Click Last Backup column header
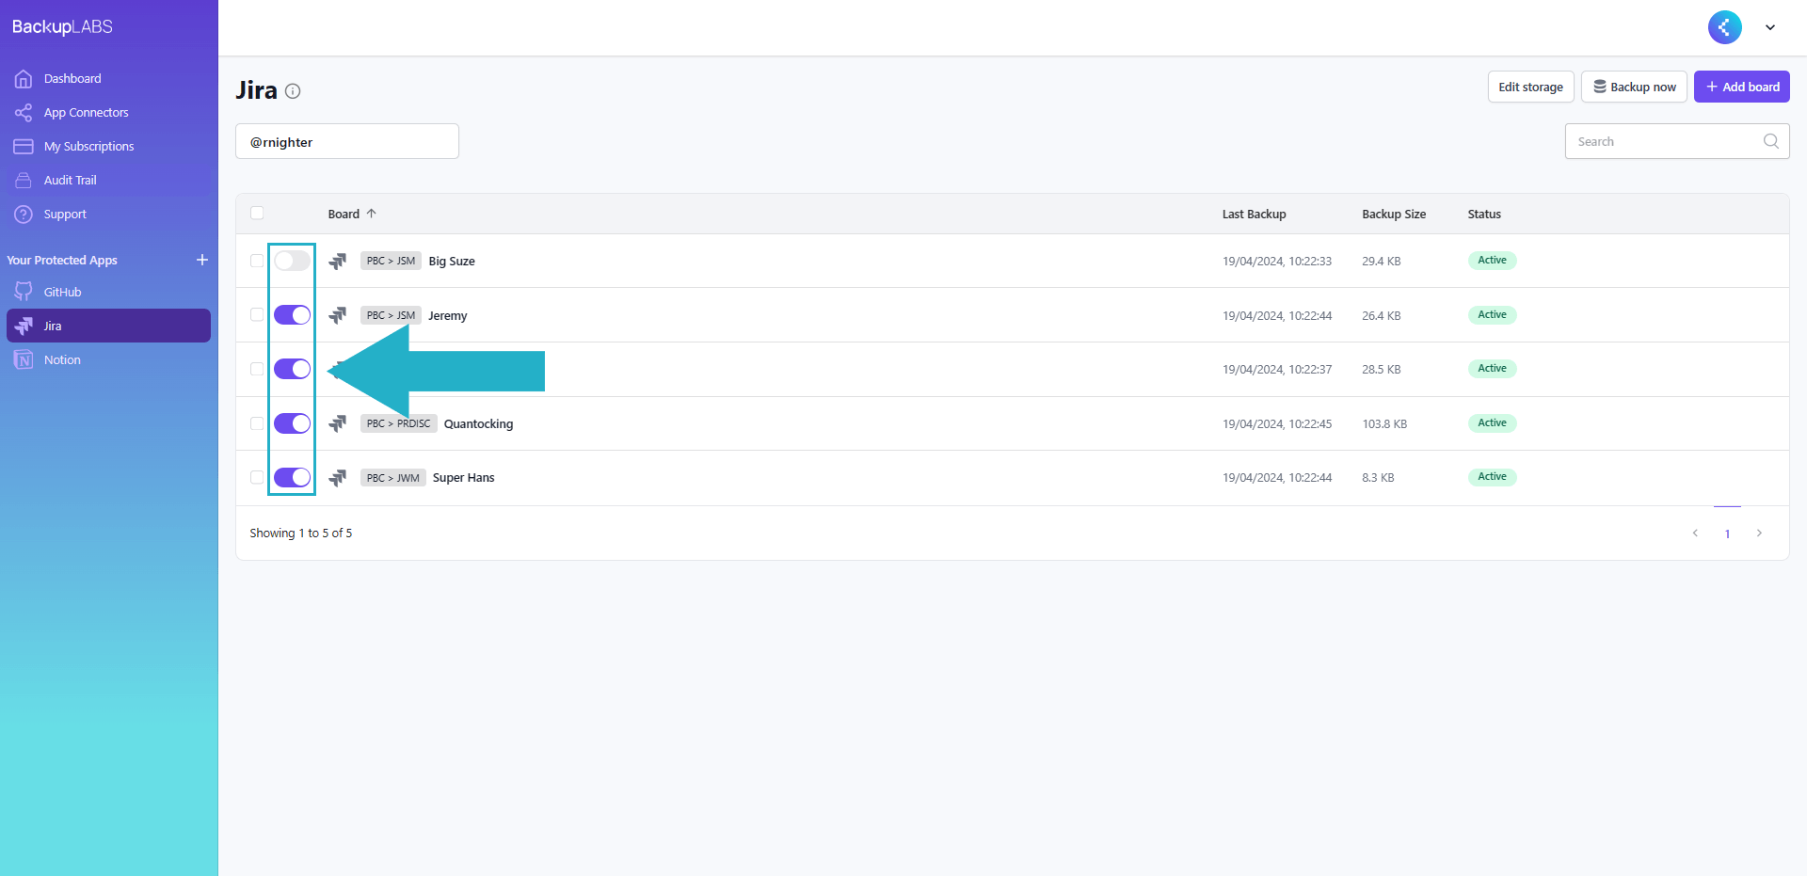The image size is (1807, 876). [1254, 215]
